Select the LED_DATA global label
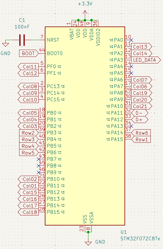This screenshot has height=249, width=163. click(146, 60)
